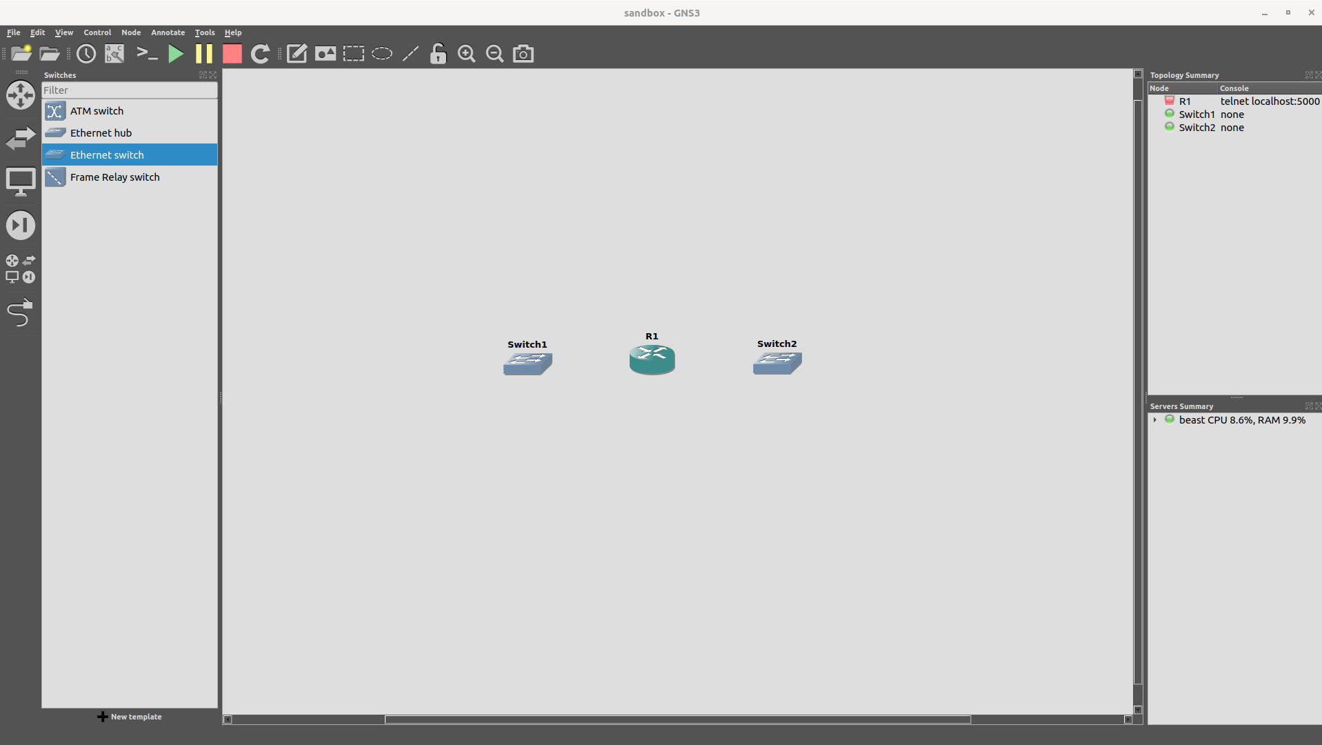Viewport: 1322px width, 745px height.
Task: Select R1 router node on the canvas
Action: tap(652, 360)
